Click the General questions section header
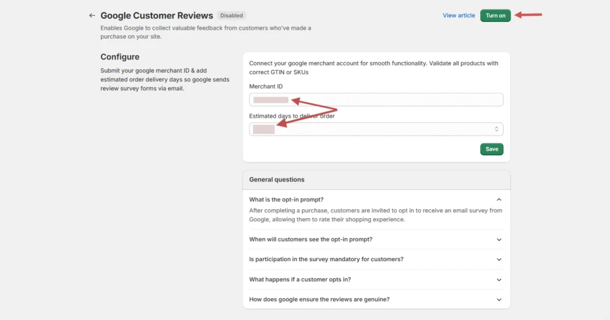 (276, 180)
